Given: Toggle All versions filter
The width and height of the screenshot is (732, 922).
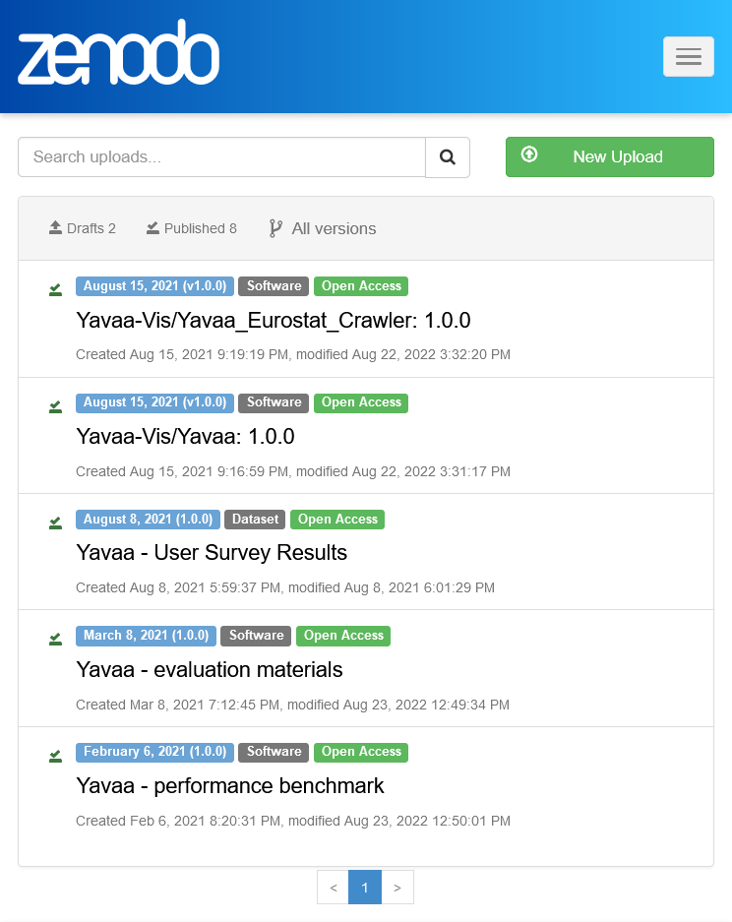Looking at the screenshot, I should tap(323, 228).
